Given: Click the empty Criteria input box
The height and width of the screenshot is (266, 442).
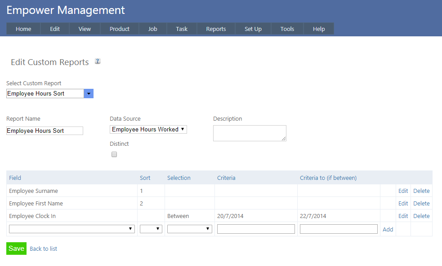Looking at the screenshot, I should coord(256,229).
